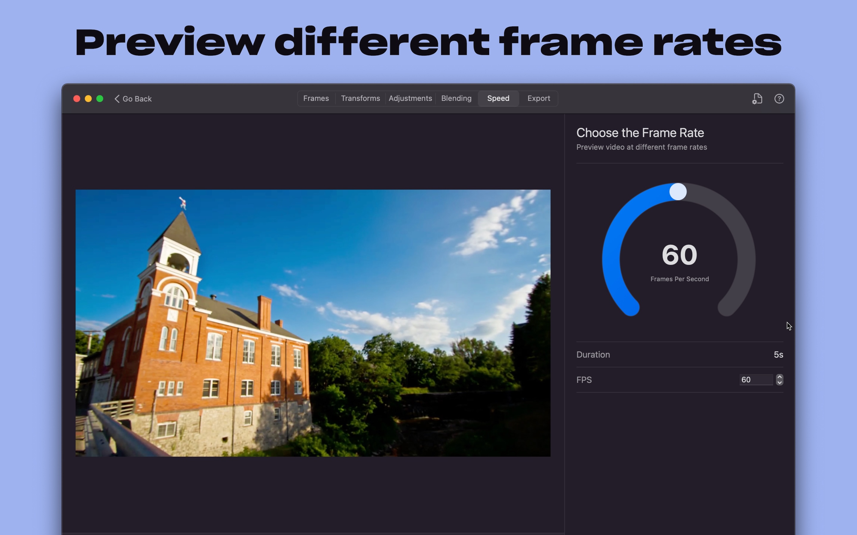
Task: Go to the Adjustments tab
Action: [410, 98]
